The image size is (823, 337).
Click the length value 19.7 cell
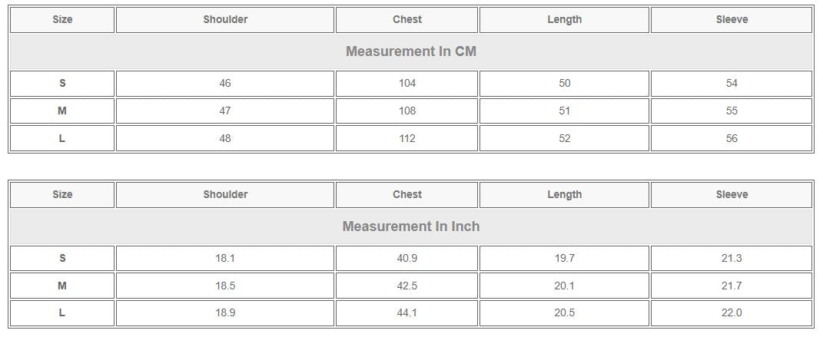pos(564,259)
